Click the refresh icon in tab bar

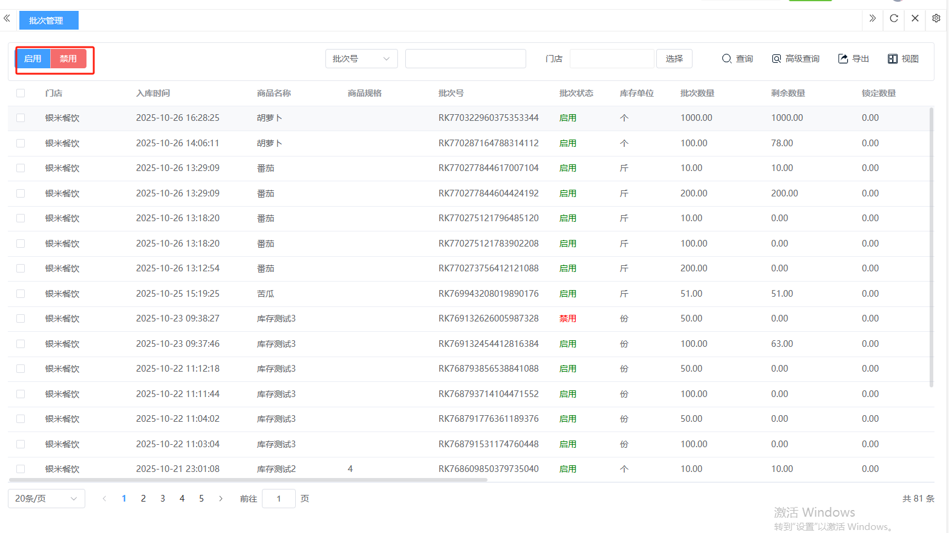click(893, 18)
